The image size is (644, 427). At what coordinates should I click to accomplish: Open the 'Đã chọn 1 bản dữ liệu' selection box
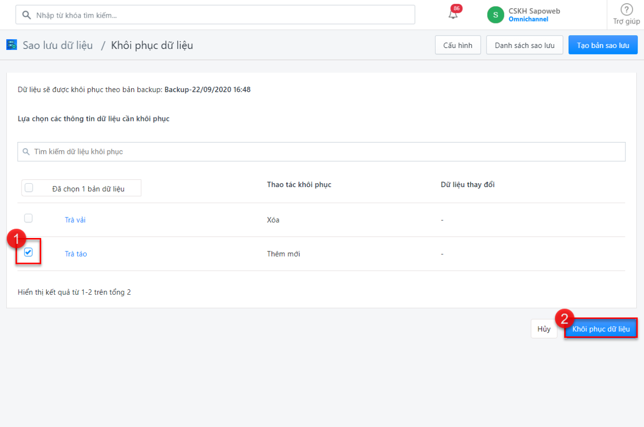81,188
